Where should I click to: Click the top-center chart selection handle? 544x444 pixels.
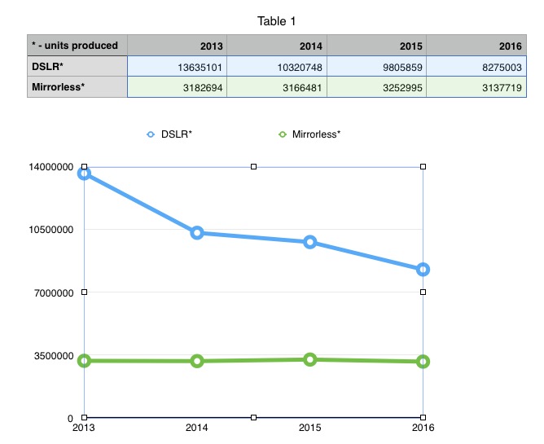[x=253, y=167]
